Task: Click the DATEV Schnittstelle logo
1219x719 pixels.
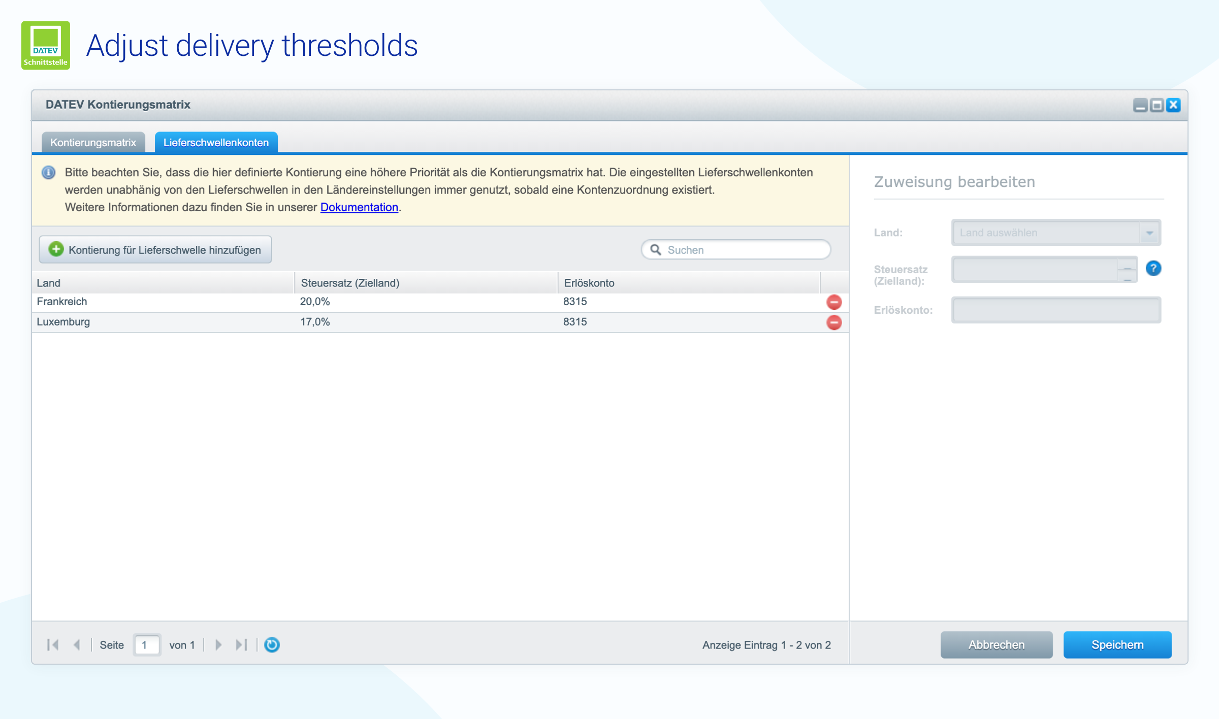Action: (46, 45)
